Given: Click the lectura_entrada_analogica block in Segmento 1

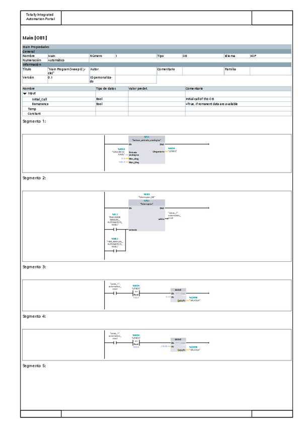Looking at the screenshot, I should (x=146, y=151).
